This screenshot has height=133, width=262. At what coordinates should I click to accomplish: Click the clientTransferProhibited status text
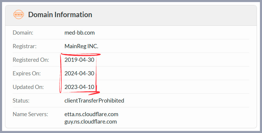click(x=94, y=101)
